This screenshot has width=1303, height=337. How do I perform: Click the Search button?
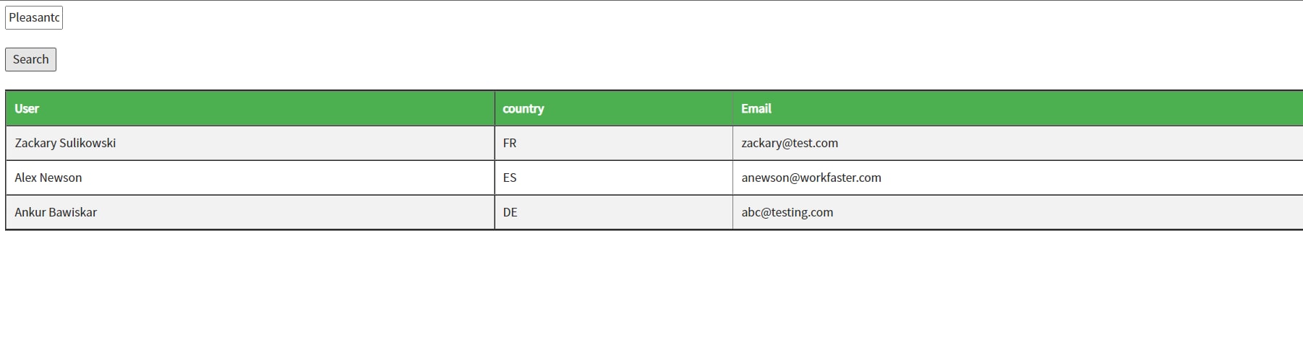pyautogui.click(x=30, y=59)
